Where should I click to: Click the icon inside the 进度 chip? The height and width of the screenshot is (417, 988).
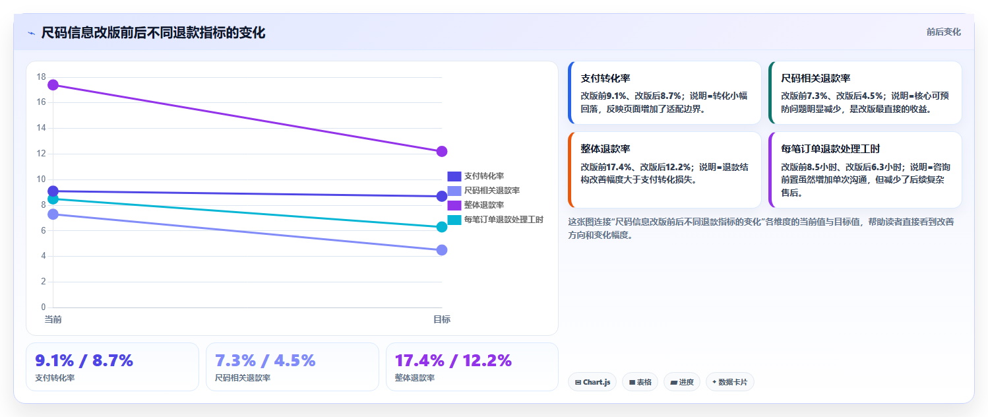[x=673, y=382]
